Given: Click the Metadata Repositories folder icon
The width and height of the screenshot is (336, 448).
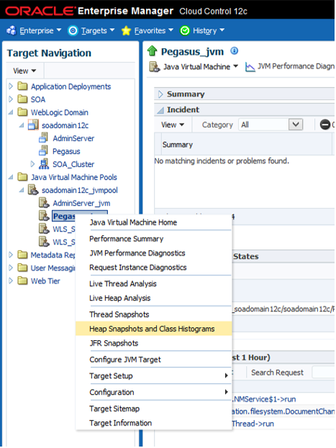Looking at the screenshot, I should coord(22,255).
